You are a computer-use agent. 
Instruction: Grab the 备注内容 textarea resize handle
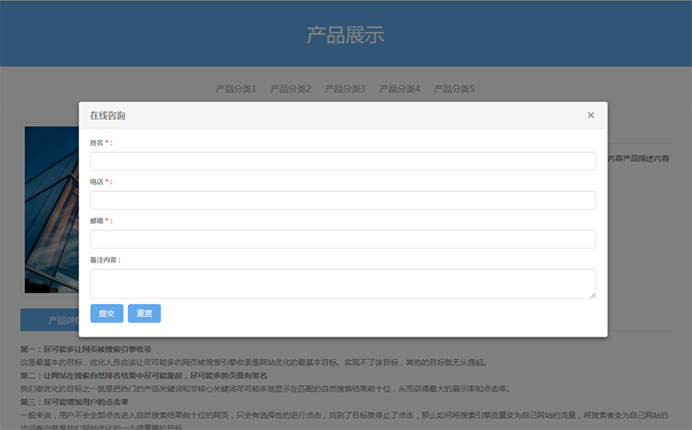click(593, 294)
